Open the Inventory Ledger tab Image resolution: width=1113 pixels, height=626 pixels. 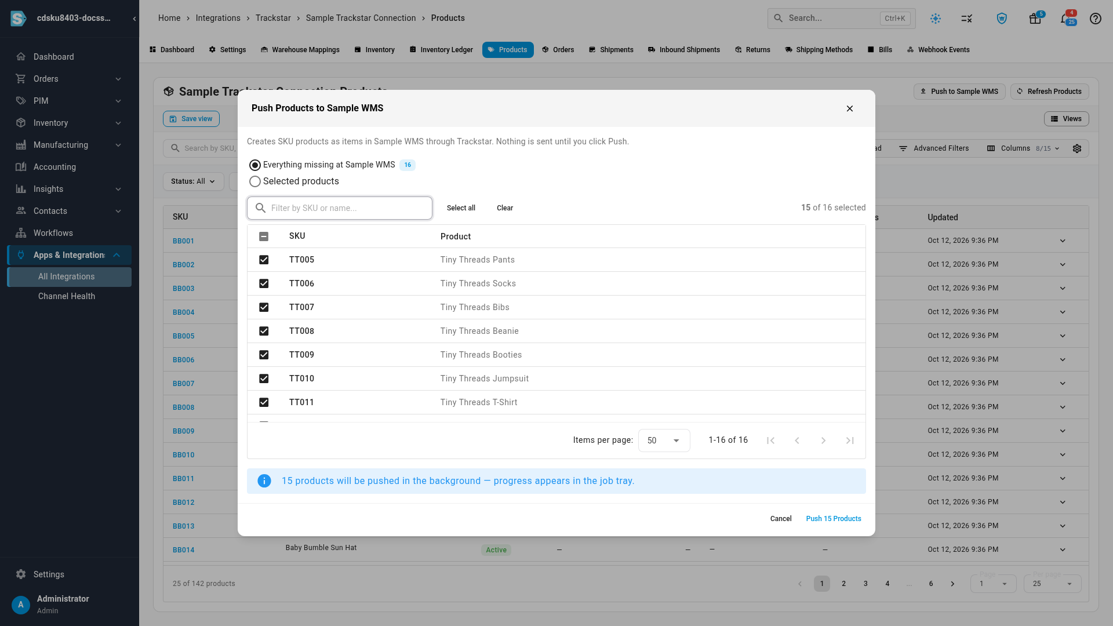(441, 50)
